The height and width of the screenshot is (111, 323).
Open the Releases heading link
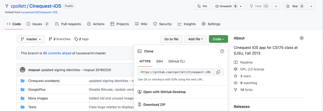coord(242,107)
